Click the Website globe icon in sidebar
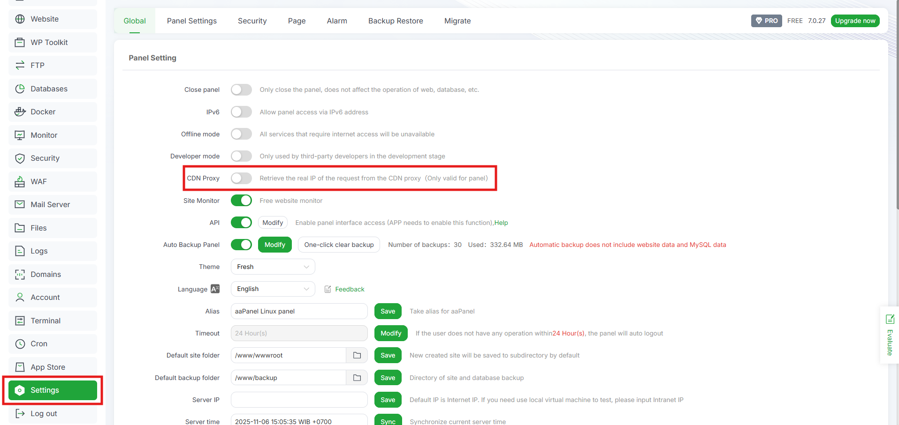The image size is (899, 425). click(x=20, y=19)
